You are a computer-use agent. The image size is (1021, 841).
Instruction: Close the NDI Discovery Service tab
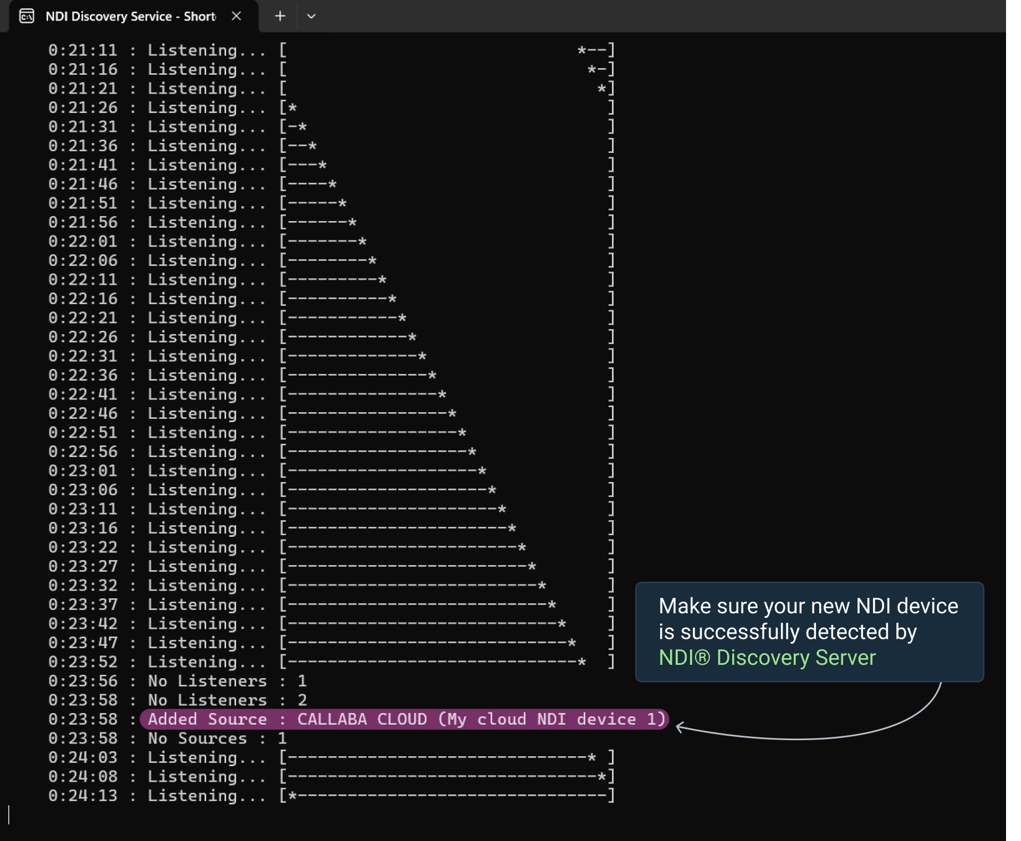(237, 16)
